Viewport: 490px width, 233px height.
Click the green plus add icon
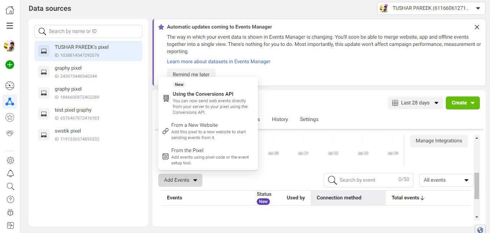[x=10, y=65]
